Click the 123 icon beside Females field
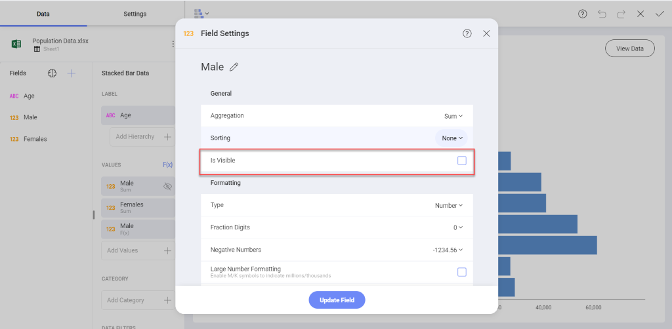Screen dimensions: 672x329 tap(14, 139)
